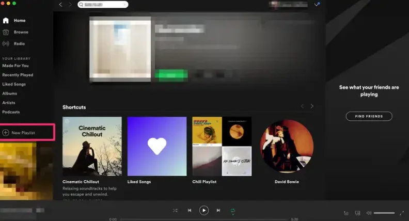Screen dimensions: 409x221
Task: Click the plus icon beside New Playlist
Action: (x=6, y=133)
